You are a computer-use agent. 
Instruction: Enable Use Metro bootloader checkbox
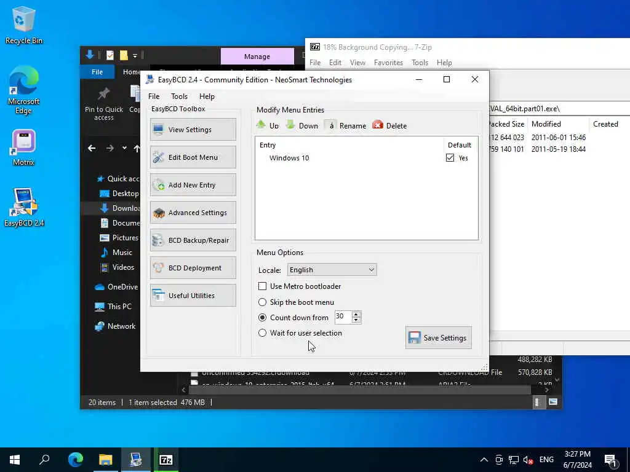(x=262, y=286)
